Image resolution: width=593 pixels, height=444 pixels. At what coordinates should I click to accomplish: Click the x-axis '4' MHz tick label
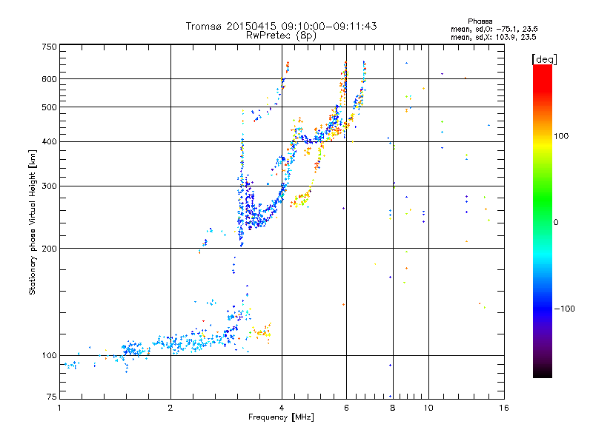pos(282,408)
